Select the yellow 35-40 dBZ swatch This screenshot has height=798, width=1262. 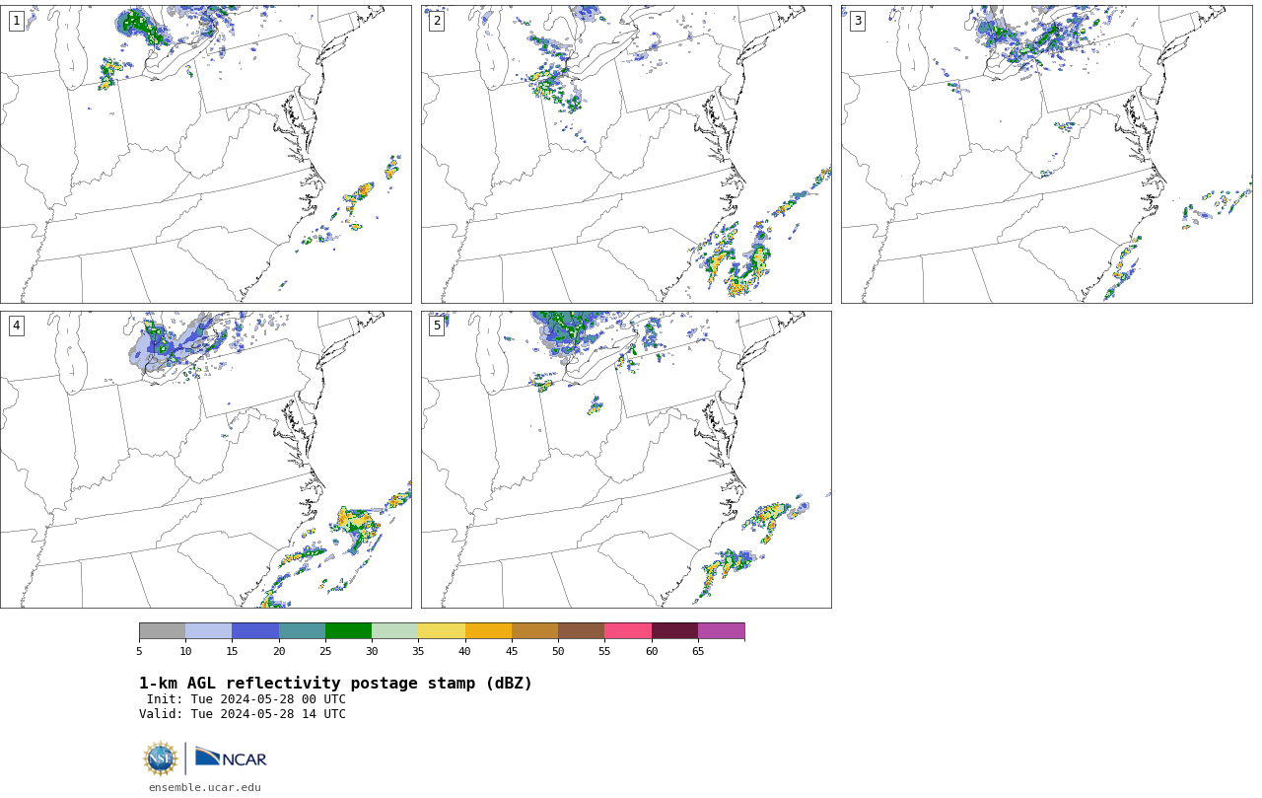(x=442, y=631)
